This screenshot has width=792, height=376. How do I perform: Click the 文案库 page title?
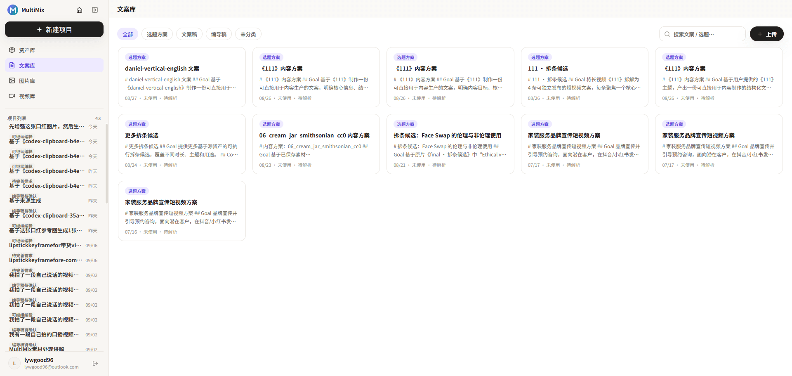[126, 9]
